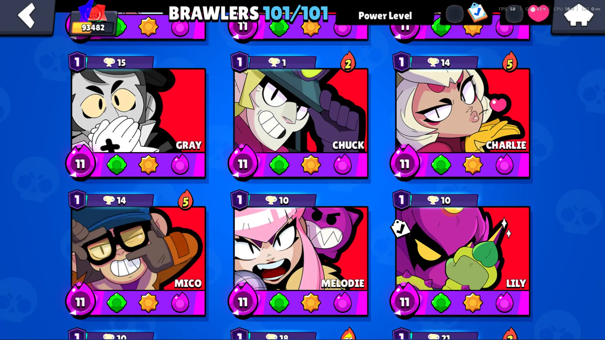
Task: Click the BRAWLERS 101/101 title
Action: coord(248,14)
